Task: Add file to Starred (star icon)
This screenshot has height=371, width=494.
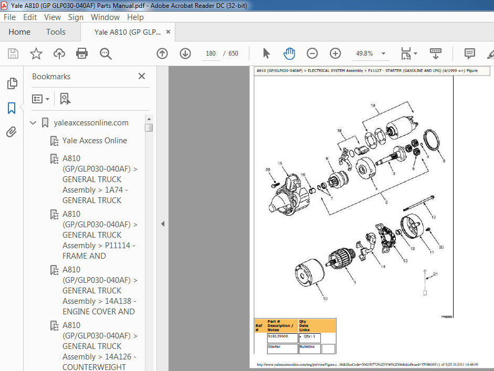Action: [x=36, y=54]
